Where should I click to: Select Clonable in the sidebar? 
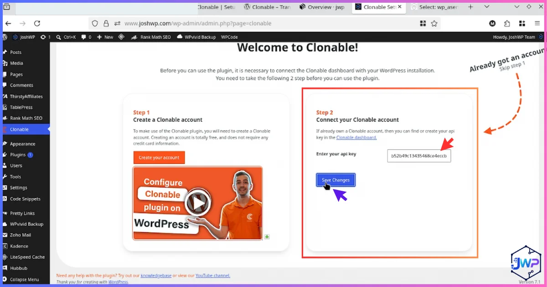[x=25, y=129]
